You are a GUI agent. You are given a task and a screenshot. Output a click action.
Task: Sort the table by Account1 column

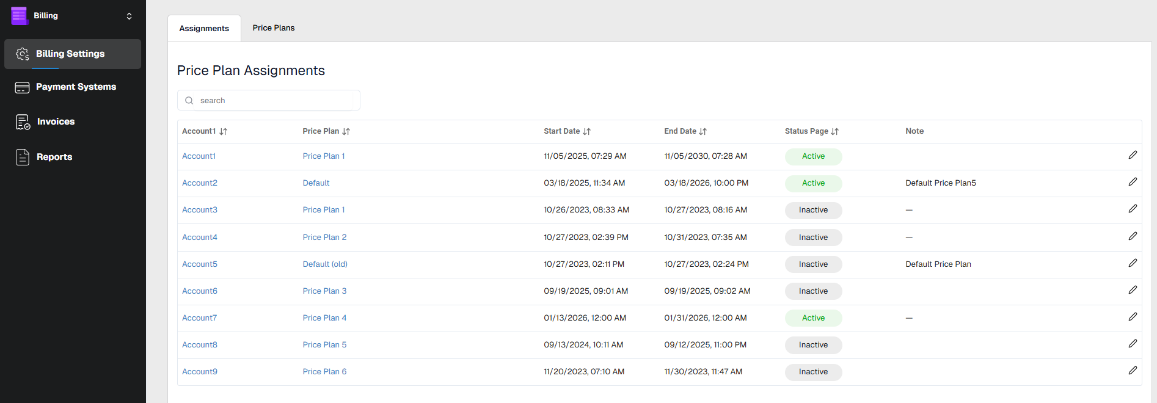223,132
